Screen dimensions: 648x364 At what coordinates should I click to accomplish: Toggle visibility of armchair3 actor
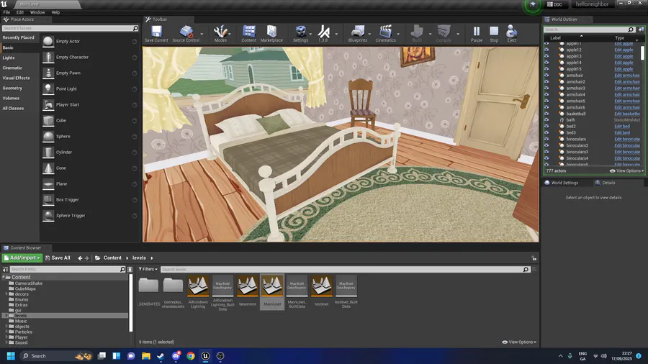[x=546, y=88]
